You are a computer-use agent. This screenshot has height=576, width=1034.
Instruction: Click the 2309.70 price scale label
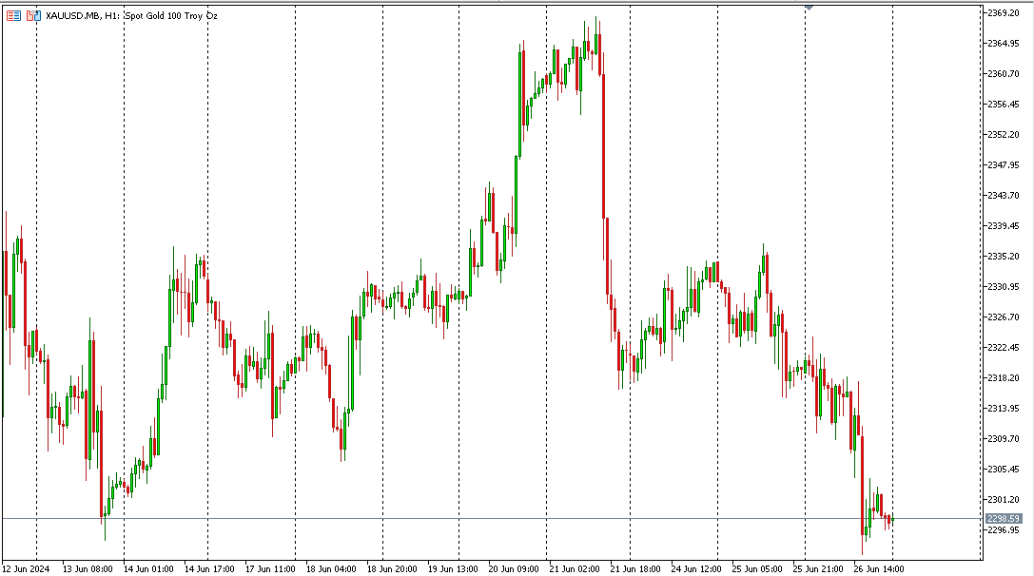(x=1003, y=439)
